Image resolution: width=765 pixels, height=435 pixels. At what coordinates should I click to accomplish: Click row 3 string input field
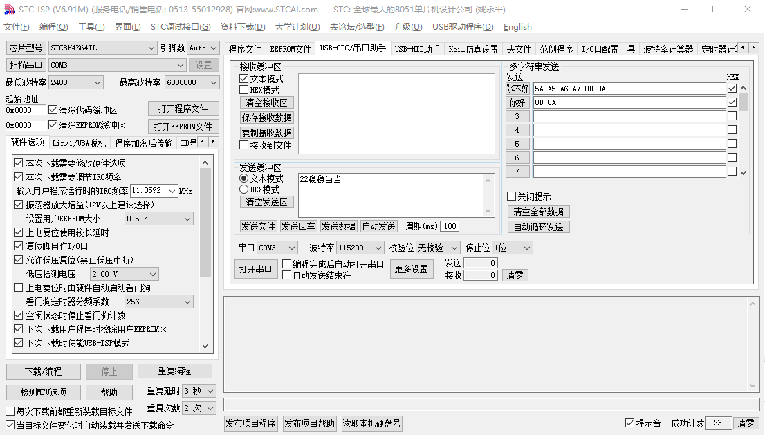[x=629, y=116]
